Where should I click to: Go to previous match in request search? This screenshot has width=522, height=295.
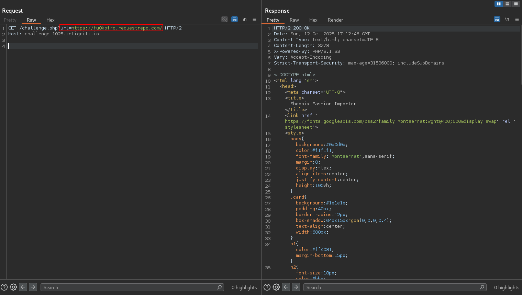coord(23,287)
